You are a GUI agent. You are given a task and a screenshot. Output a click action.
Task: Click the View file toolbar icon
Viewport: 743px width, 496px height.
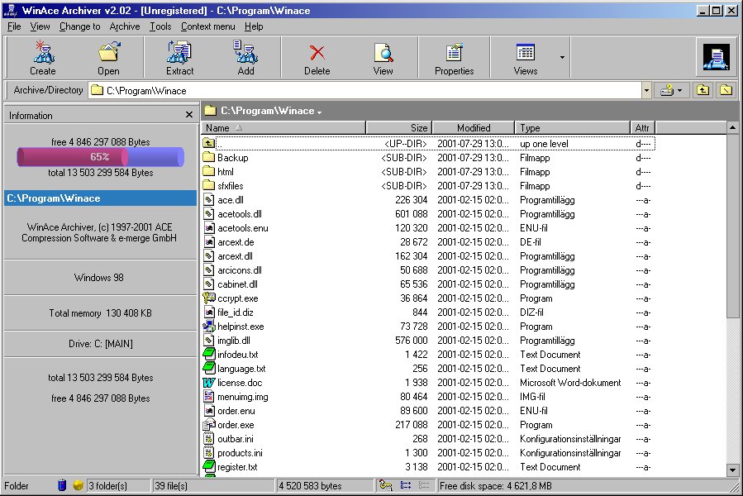[383, 53]
